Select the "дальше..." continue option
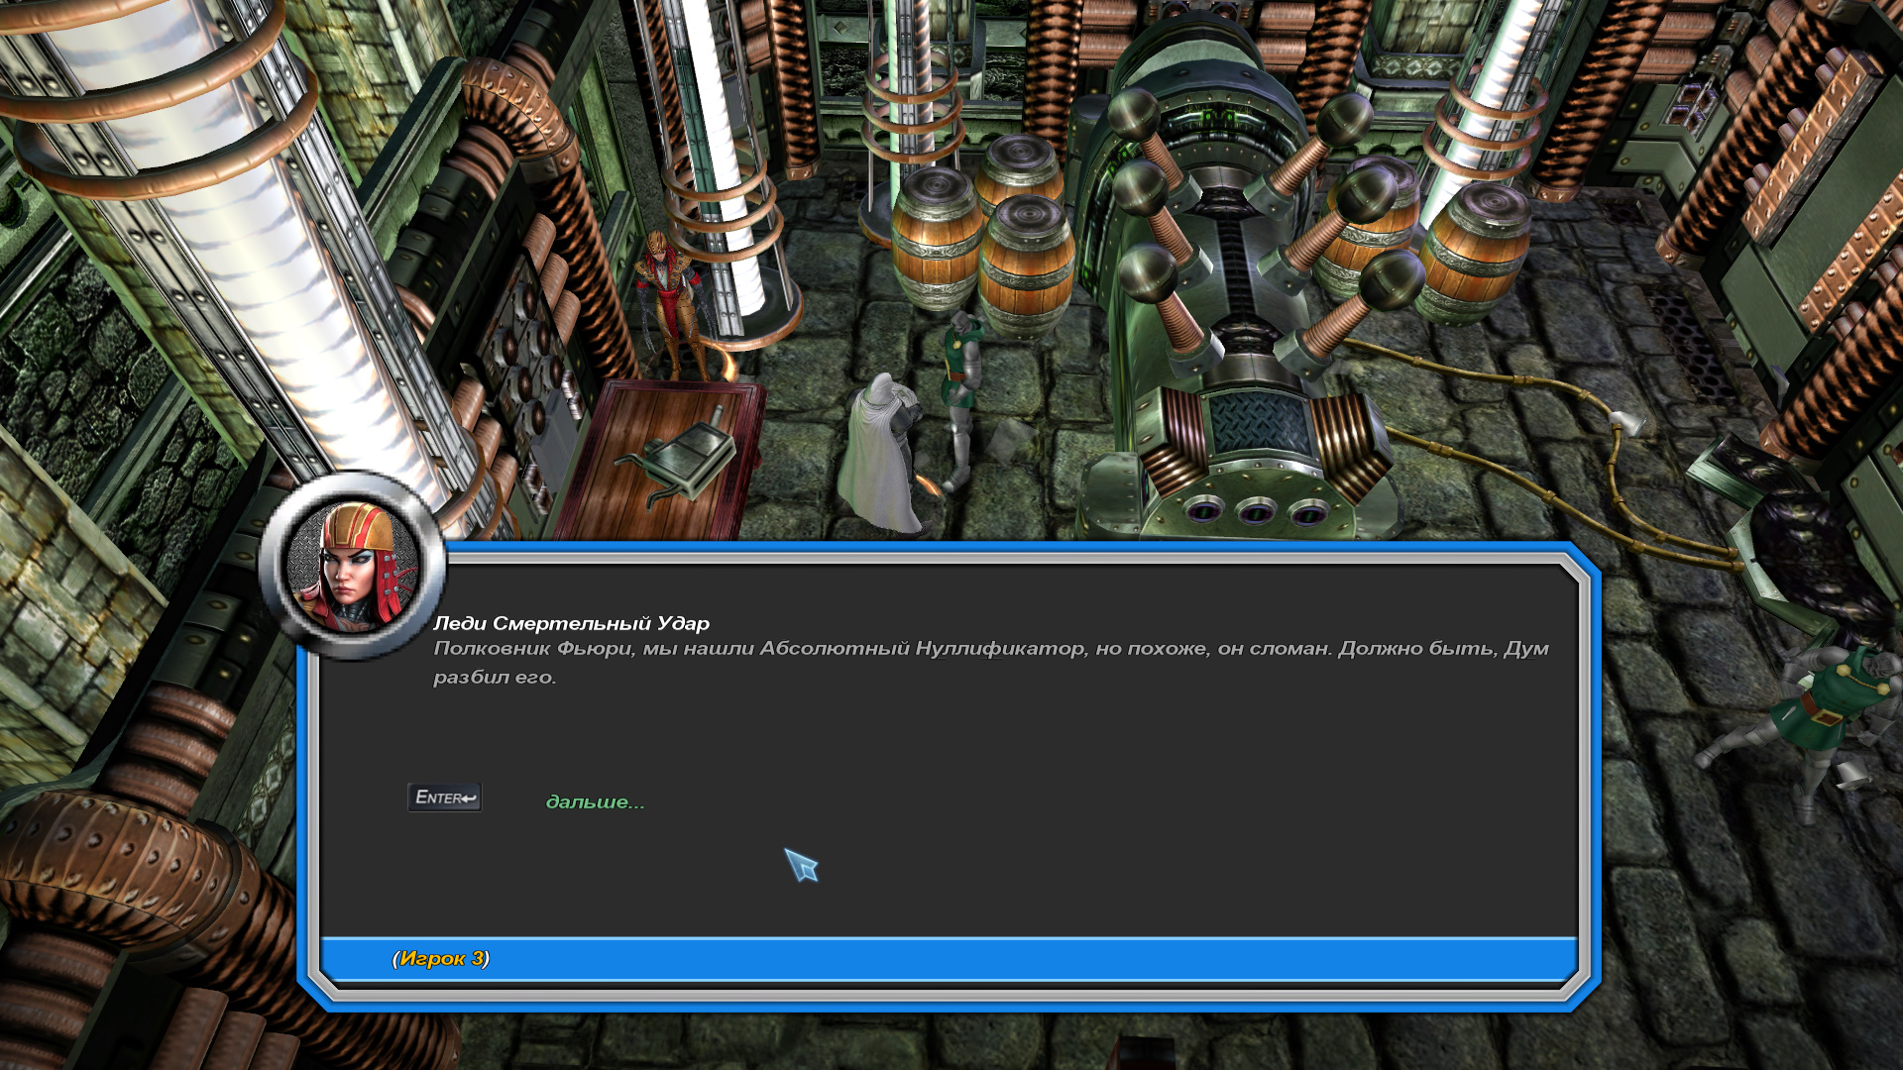 (595, 802)
